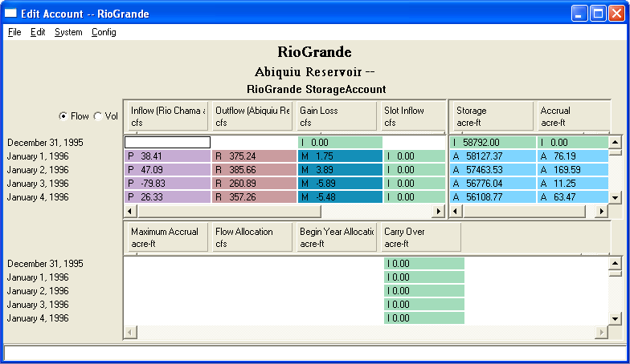
Task: Open the System menu
Action: click(x=68, y=32)
